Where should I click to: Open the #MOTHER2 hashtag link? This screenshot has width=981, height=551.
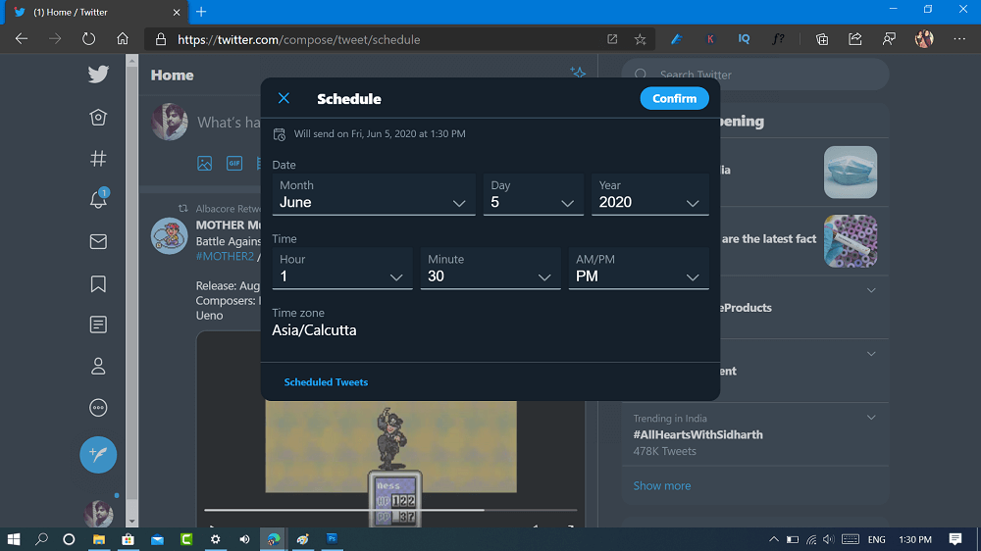[225, 257]
